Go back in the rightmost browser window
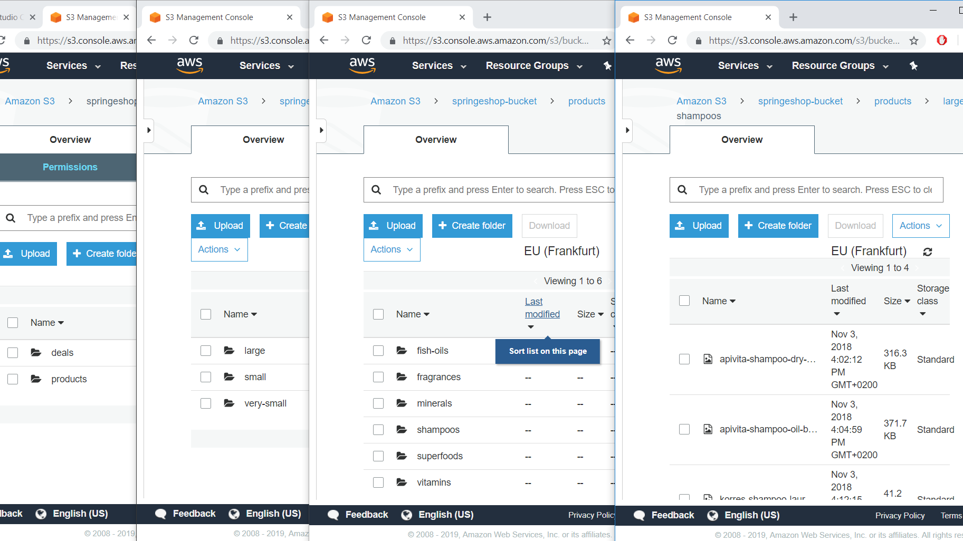The width and height of the screenshot is (963, 541). 630,40
